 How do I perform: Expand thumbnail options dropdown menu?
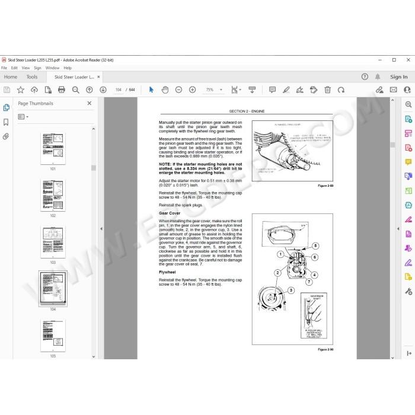click(23, 117)
